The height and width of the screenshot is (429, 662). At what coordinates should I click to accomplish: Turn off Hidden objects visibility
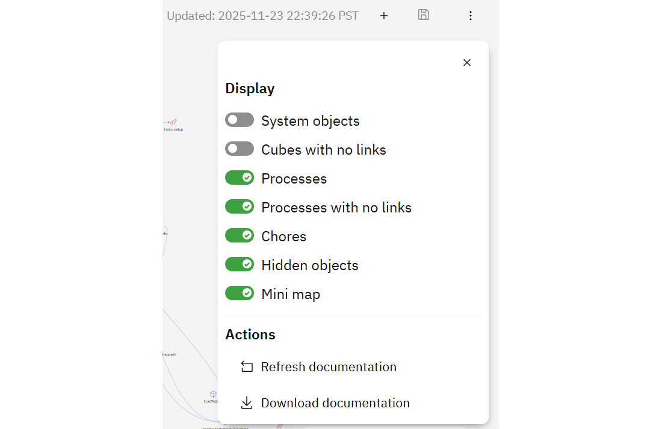coord(240,264)
